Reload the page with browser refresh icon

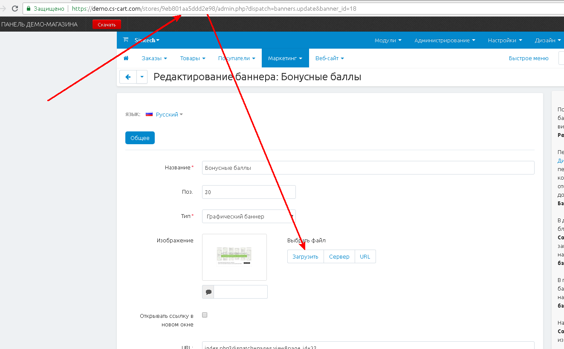click(x=15, y=9)
